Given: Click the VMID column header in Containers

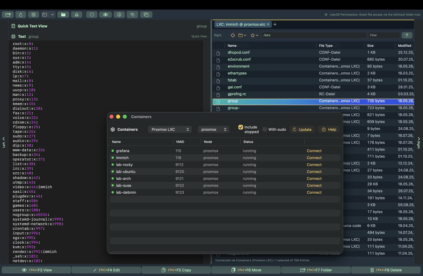Looking at the screenshot, I should point(180,142).
